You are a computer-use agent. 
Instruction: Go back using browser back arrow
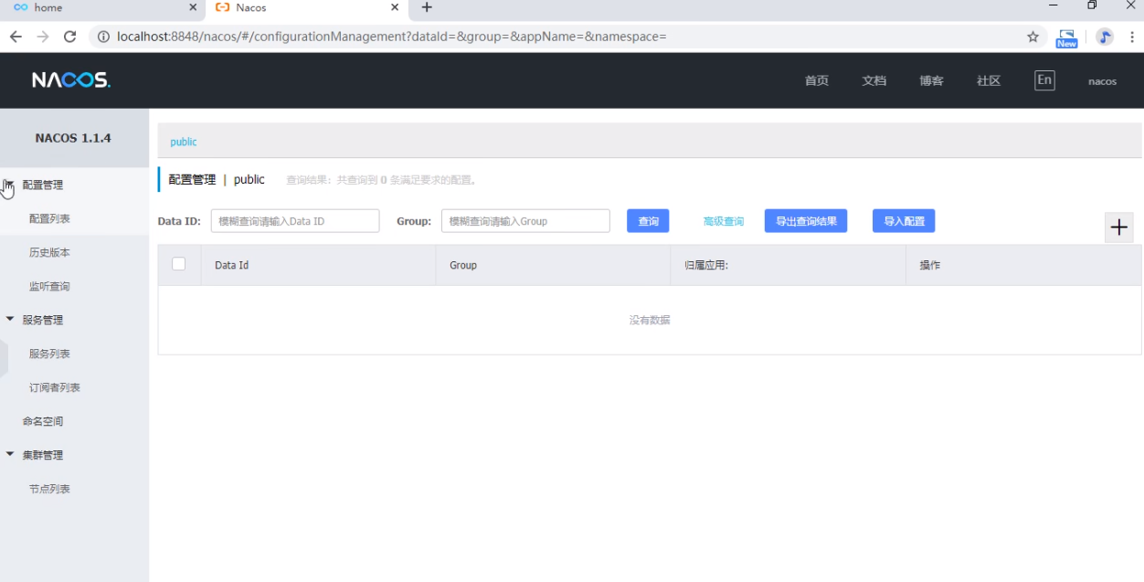[x=16, y=37]
